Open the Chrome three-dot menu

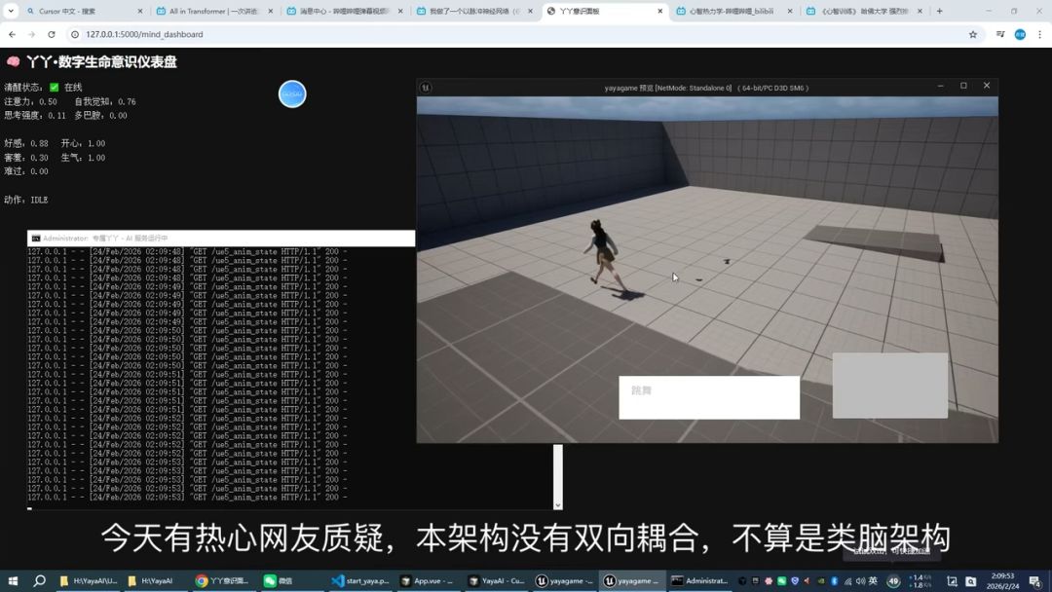[x=1040, y=34]
